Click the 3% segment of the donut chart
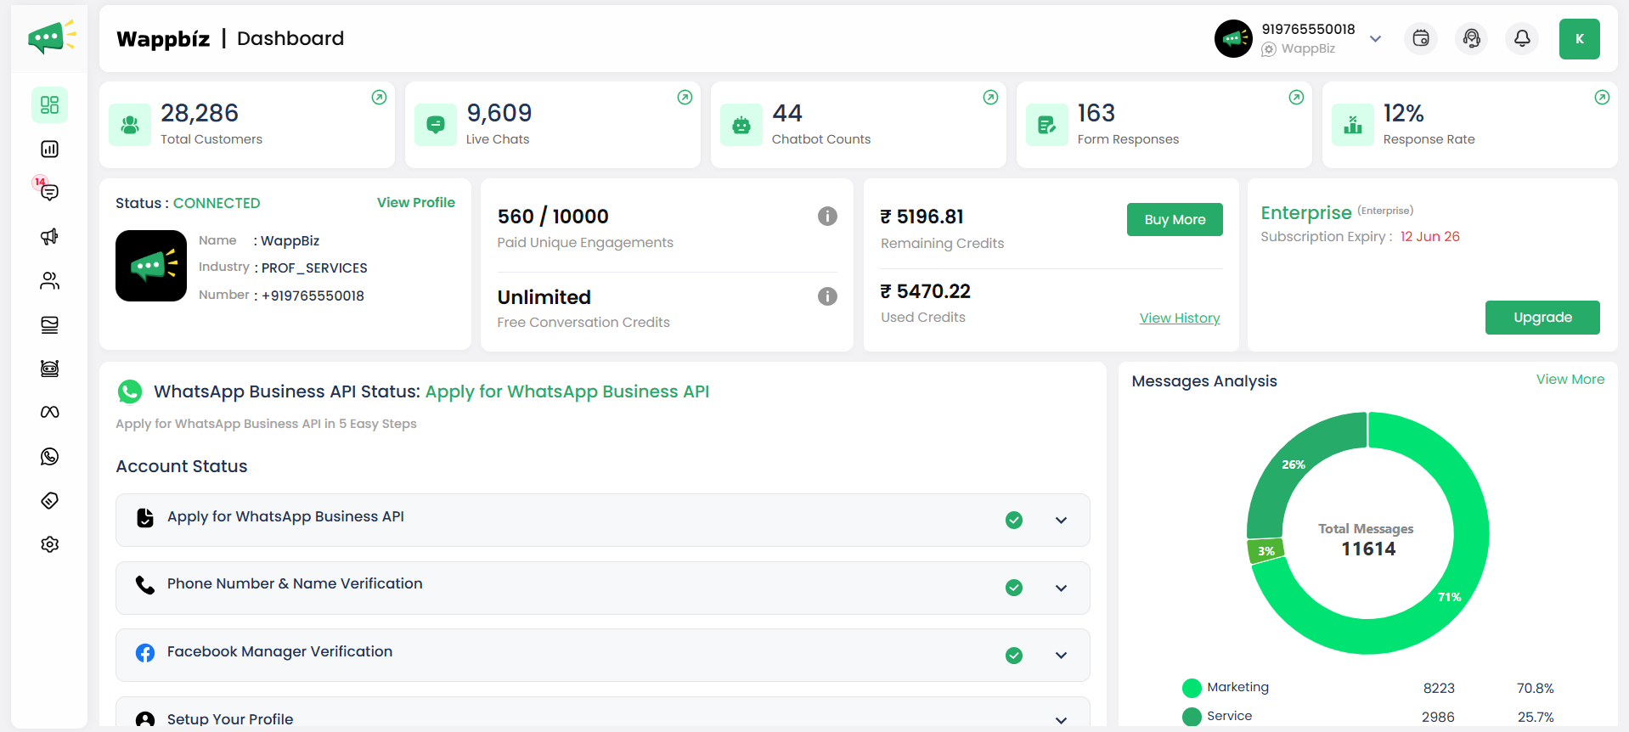This screenshot has width=1629, height=732. (x=1265, y=551)
